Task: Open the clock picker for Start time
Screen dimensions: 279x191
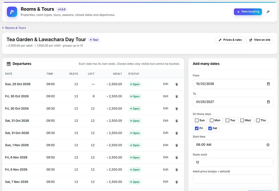Action: coord(268,145)
